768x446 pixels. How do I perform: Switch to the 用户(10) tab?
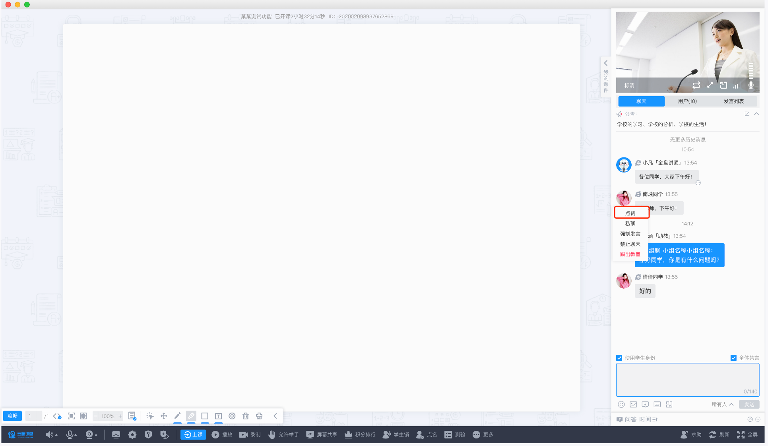pos(687,101)
